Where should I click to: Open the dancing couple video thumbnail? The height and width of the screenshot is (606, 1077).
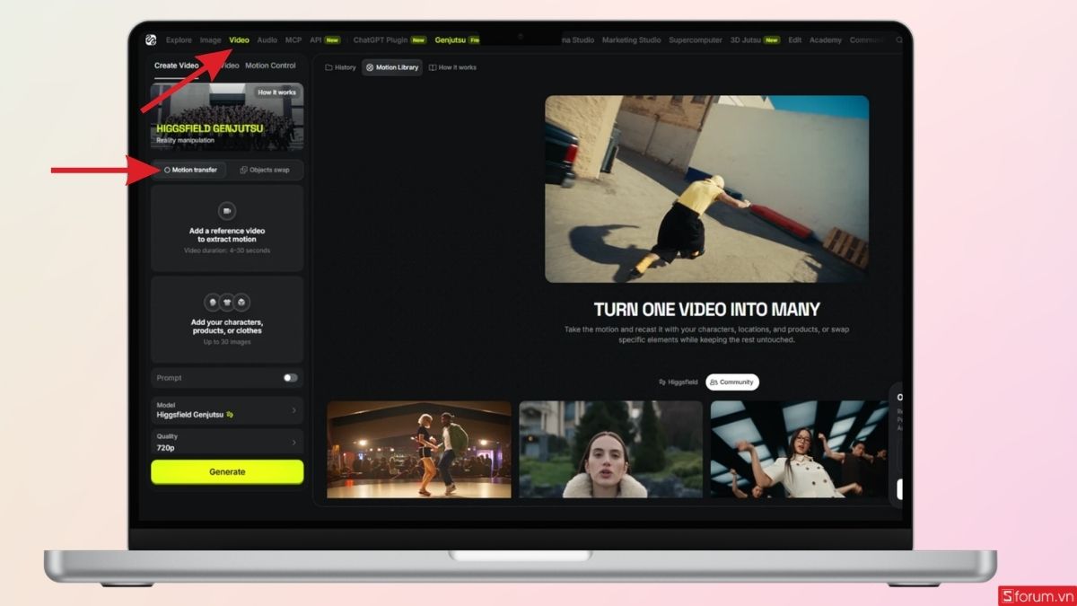pyautogui.click(x=419, y=449)
